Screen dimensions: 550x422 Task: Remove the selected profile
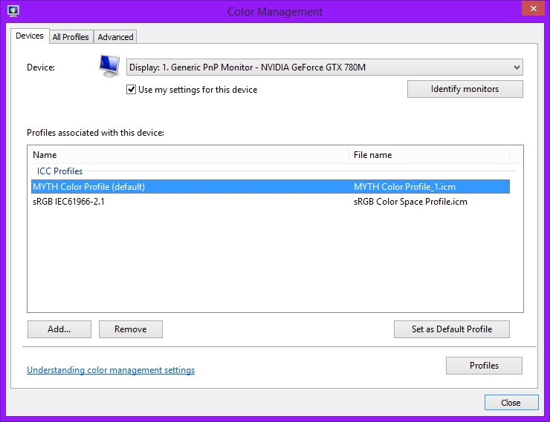pyautogui.click(x=131, y=329)
